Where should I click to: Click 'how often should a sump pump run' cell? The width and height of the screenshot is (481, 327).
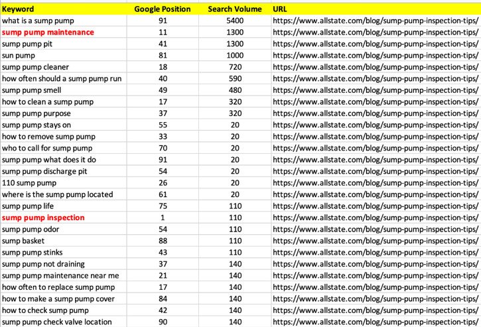coord(64,78)
